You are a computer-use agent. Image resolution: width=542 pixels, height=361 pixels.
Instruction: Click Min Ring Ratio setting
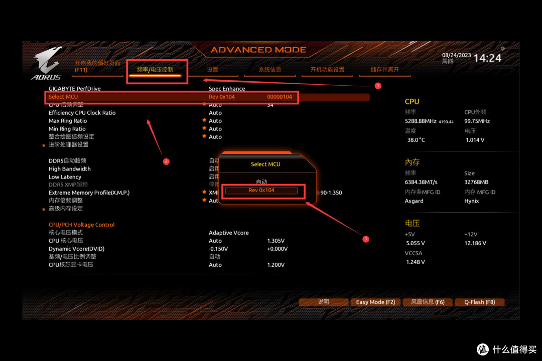67,129
